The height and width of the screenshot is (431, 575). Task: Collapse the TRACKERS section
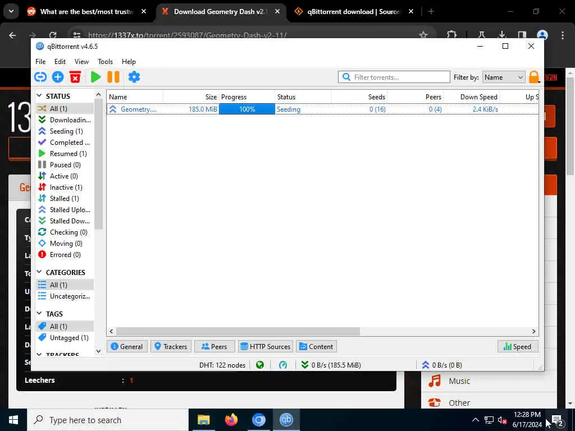coord(39,355)
